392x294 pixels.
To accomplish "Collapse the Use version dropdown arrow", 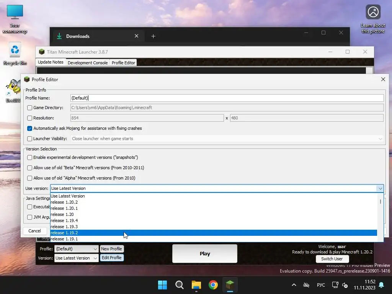I will pyautogui.click(x=380, y=188).
